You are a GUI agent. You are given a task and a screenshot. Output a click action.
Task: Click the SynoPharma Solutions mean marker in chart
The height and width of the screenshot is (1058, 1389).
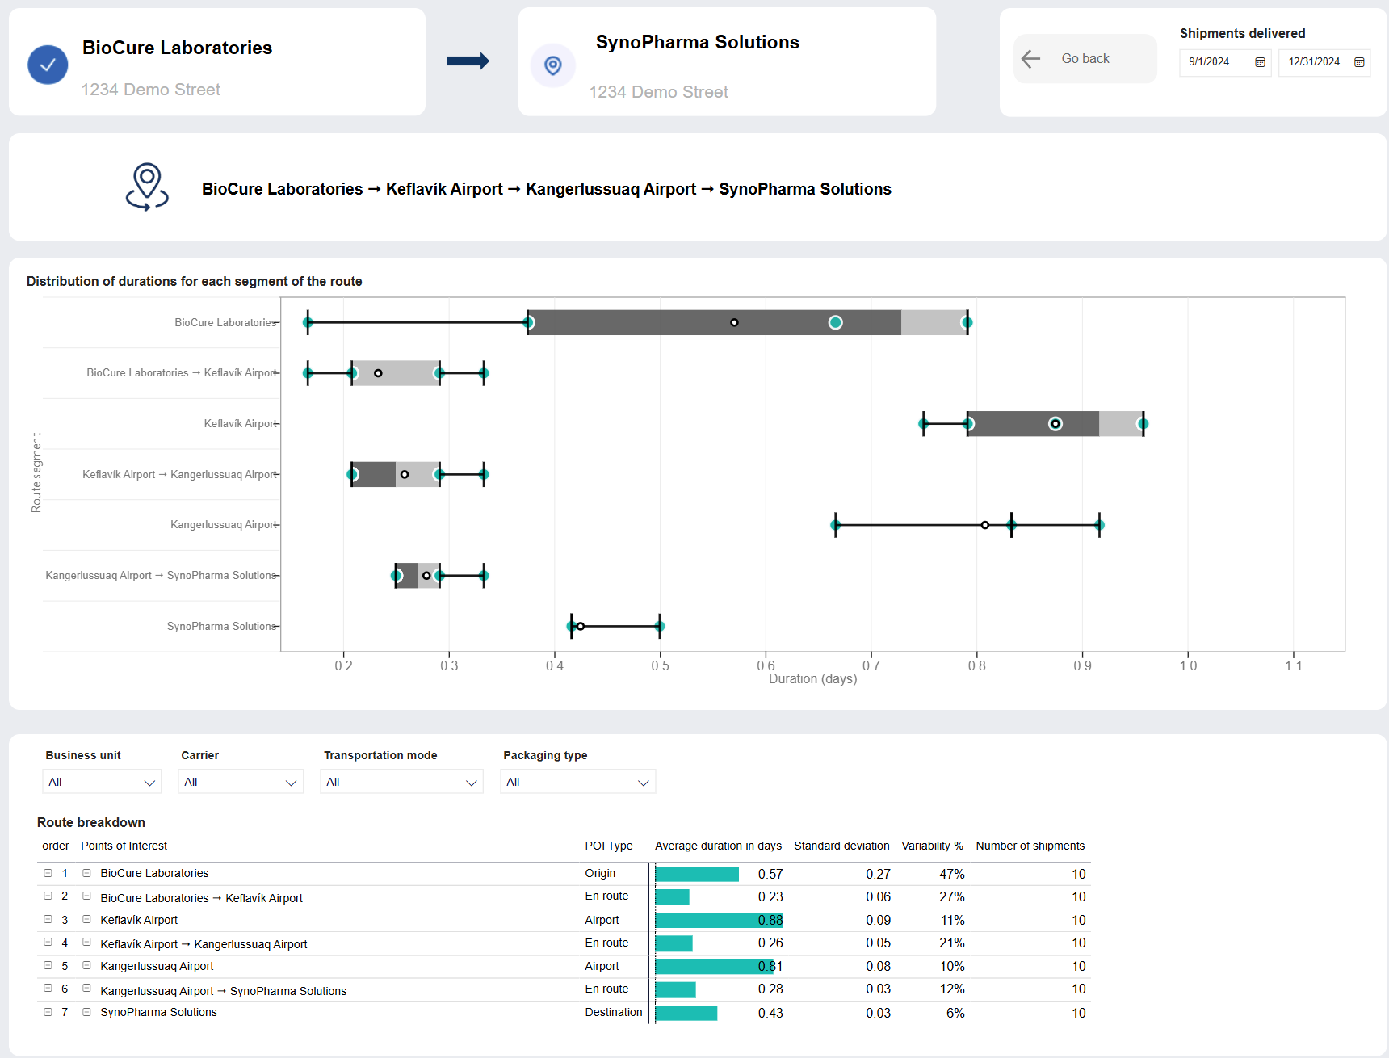(x=580, y=626)
